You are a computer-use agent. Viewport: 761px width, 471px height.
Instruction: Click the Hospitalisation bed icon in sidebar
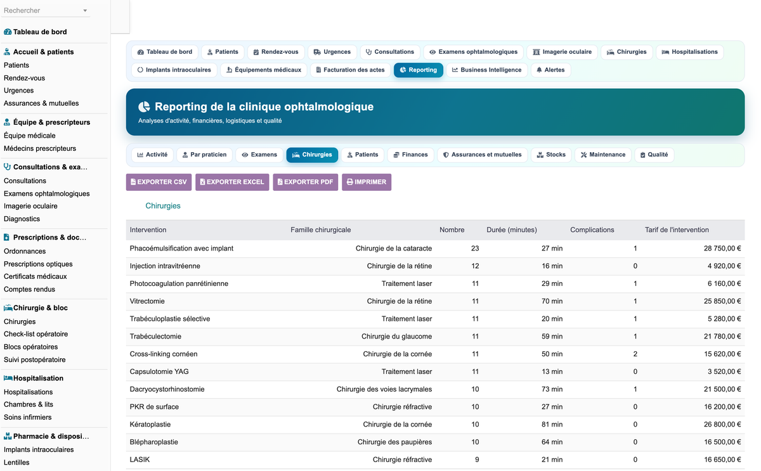8,378
